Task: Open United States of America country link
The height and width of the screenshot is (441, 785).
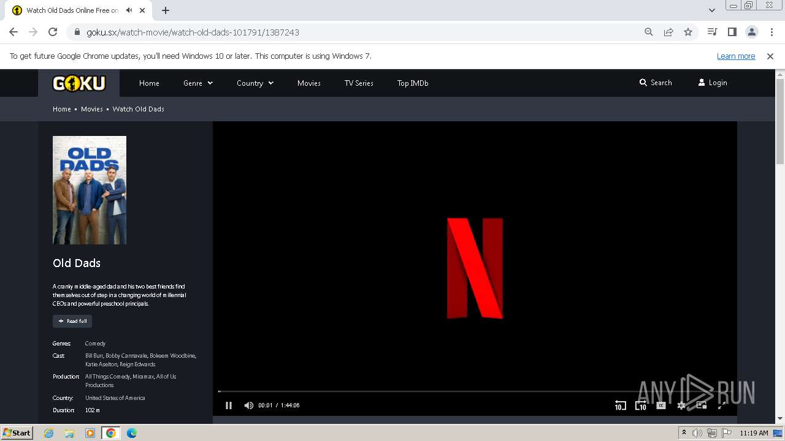Action: point(115,398)
